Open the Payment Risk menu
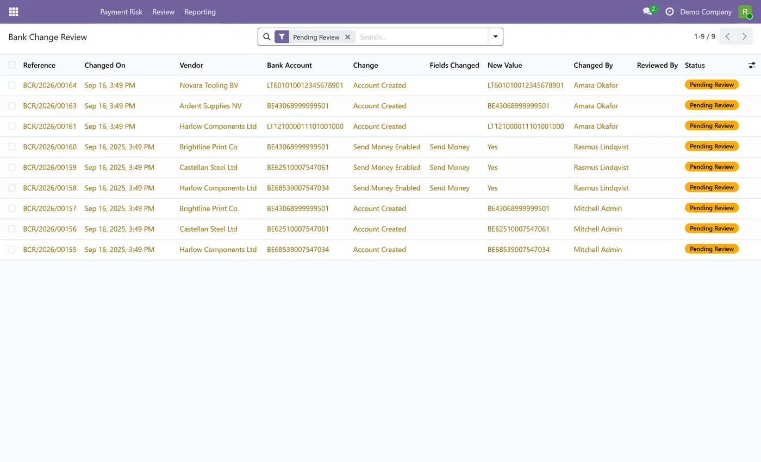 click(121, 11)
